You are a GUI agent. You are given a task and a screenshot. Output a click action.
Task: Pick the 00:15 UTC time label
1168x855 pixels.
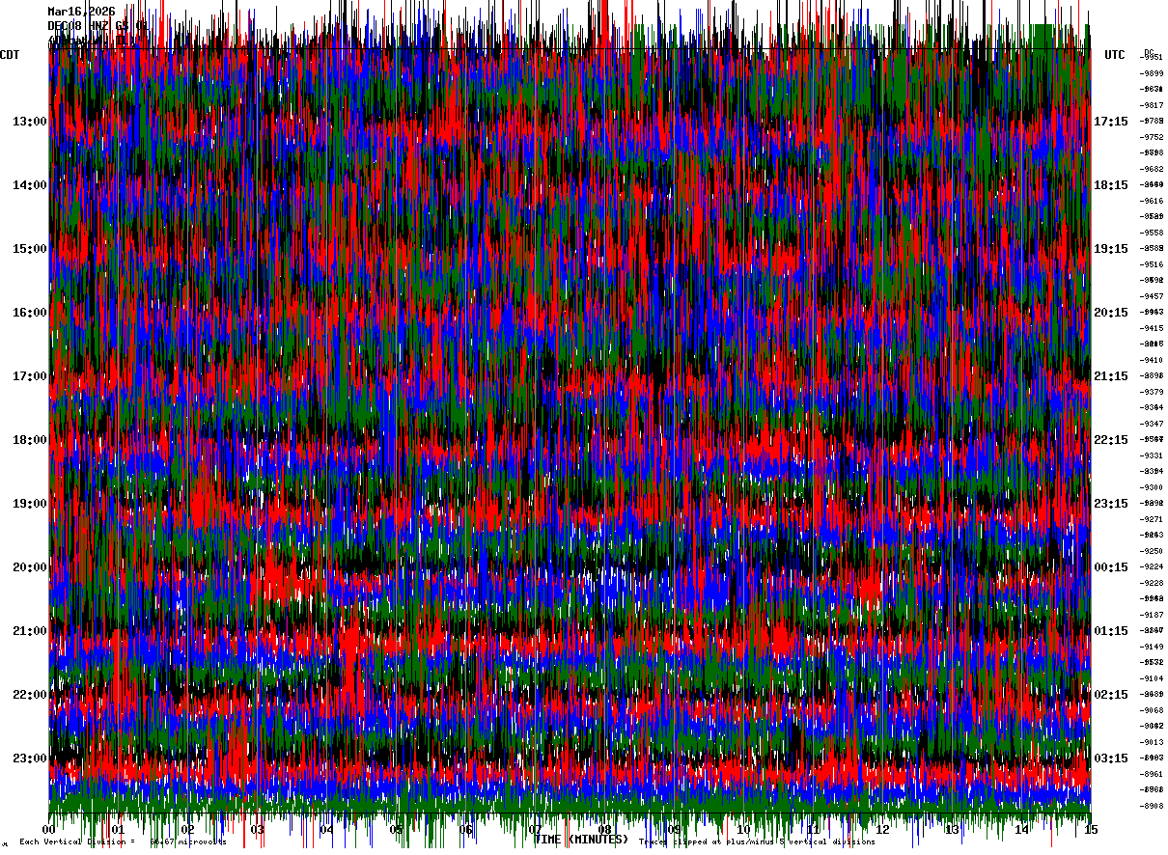coord(1111,567)
